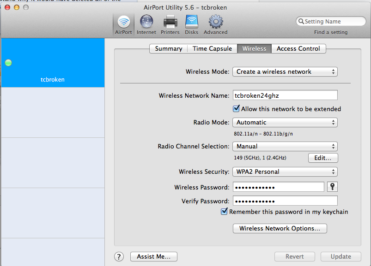The width and height of the screenshot is (371, 266).
Task: Open the Radio Channel Selection dropdown
Action: click(285, 146)
